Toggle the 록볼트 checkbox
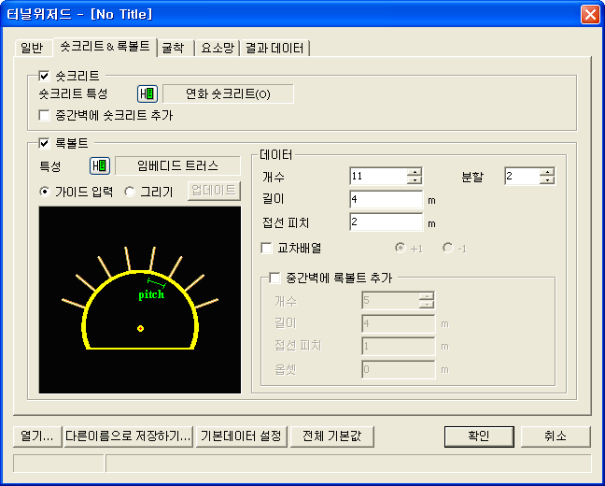 pyautogui.click(x=44, y=144)
